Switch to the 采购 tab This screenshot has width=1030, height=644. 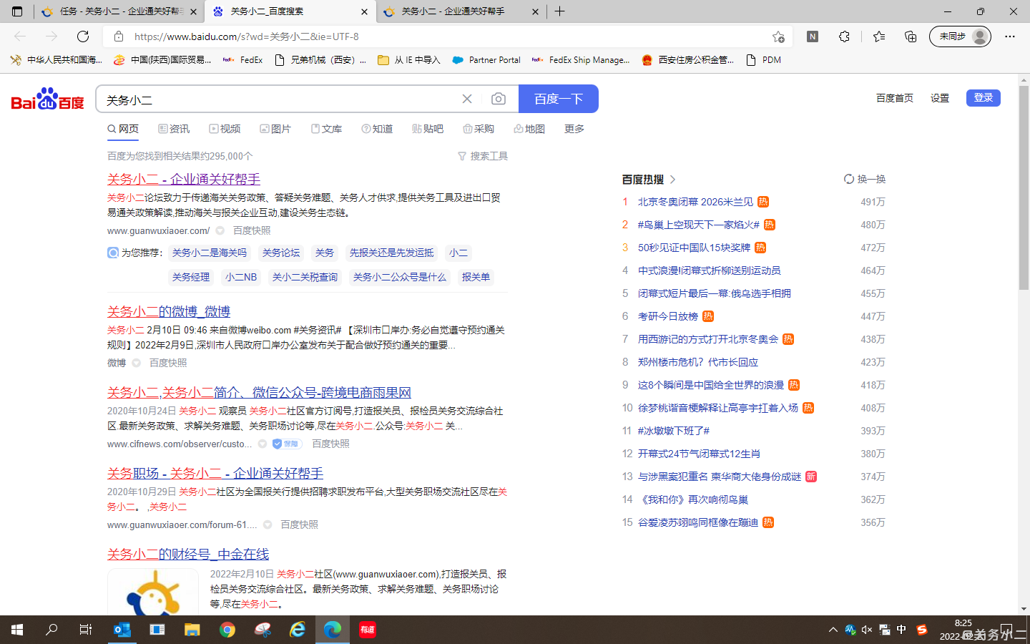click(479, 129)
